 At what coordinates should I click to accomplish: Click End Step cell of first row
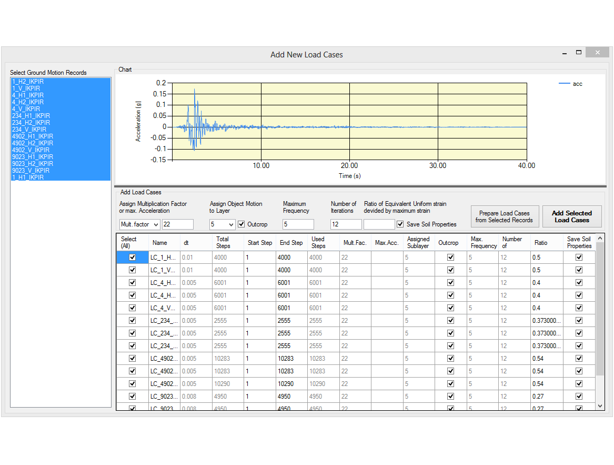click(x=291, y=258)
